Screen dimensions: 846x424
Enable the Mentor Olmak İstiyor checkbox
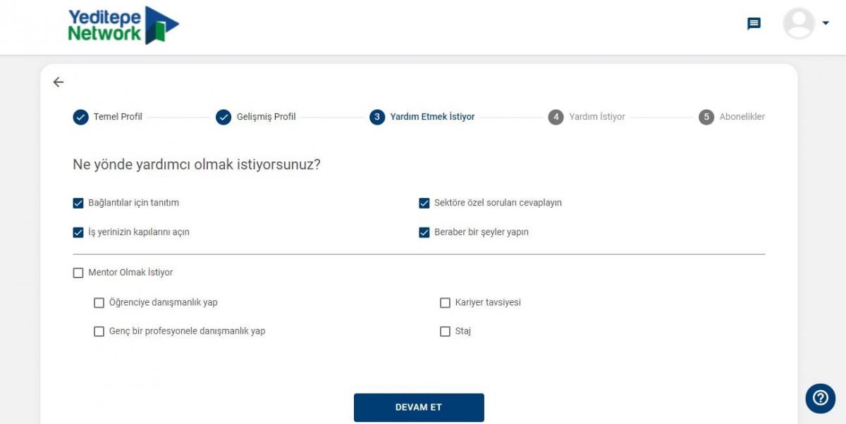pyautogui.click(x=78, y=273)
